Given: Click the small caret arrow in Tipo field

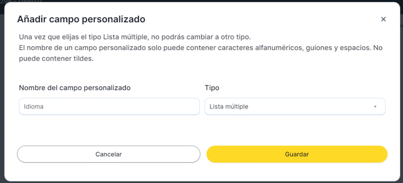Looking at the screenshot, I should (375, 107).
